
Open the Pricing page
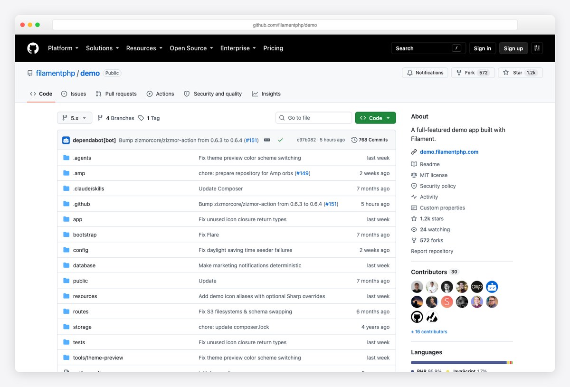[x=273, y=48]
